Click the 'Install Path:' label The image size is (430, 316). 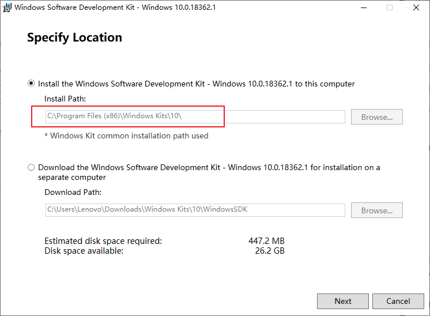coord(65,99)
